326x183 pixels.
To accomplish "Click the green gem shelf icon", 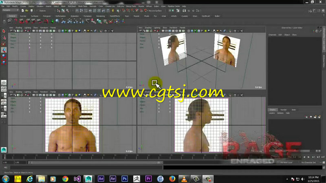I will tap(53, 21).
